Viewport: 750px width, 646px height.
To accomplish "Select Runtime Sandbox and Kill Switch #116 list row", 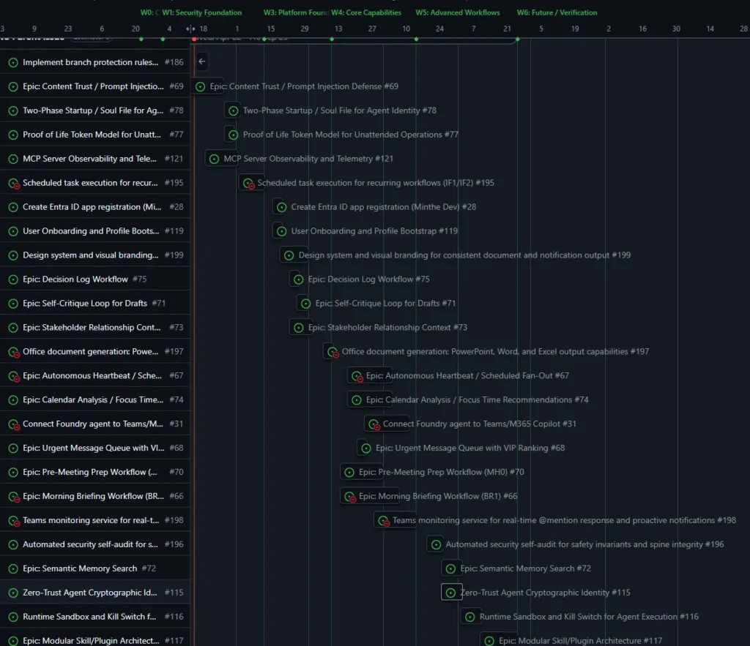I will coord(95,617).
